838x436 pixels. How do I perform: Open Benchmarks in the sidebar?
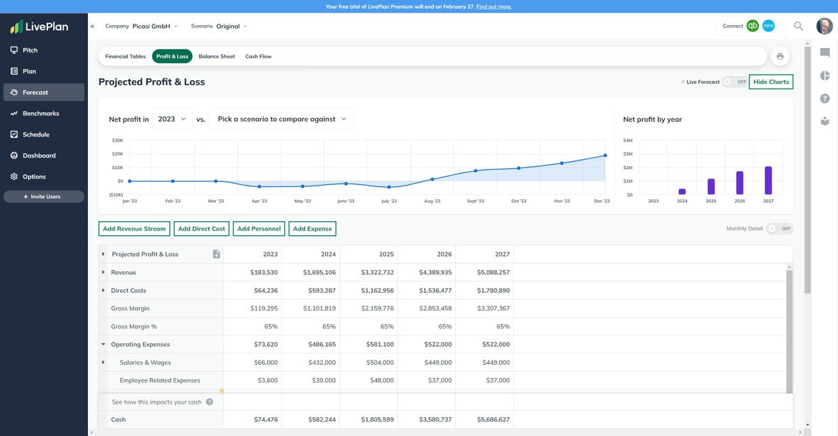tap(44, 113)
